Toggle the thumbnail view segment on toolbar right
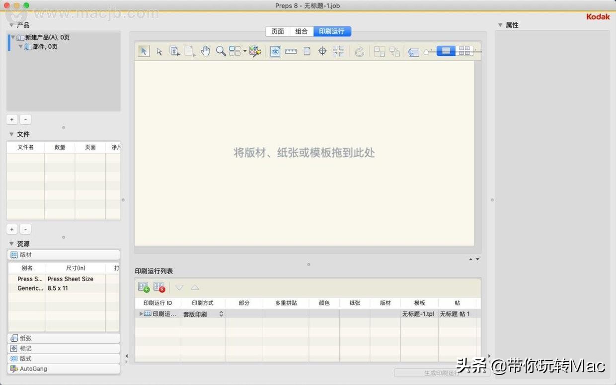The width and height of the screenshot is (616, 385). [465, 50]
